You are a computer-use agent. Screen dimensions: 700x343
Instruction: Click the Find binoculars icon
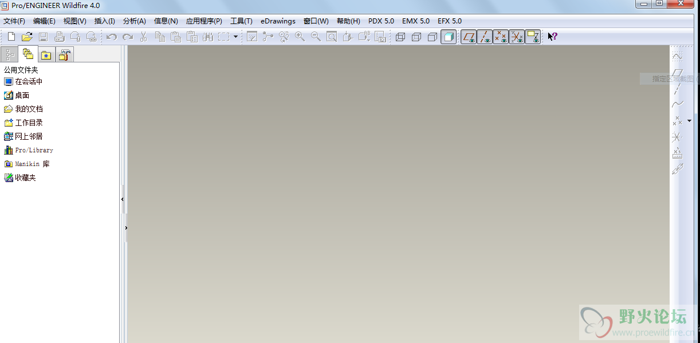tap(208, 37)
